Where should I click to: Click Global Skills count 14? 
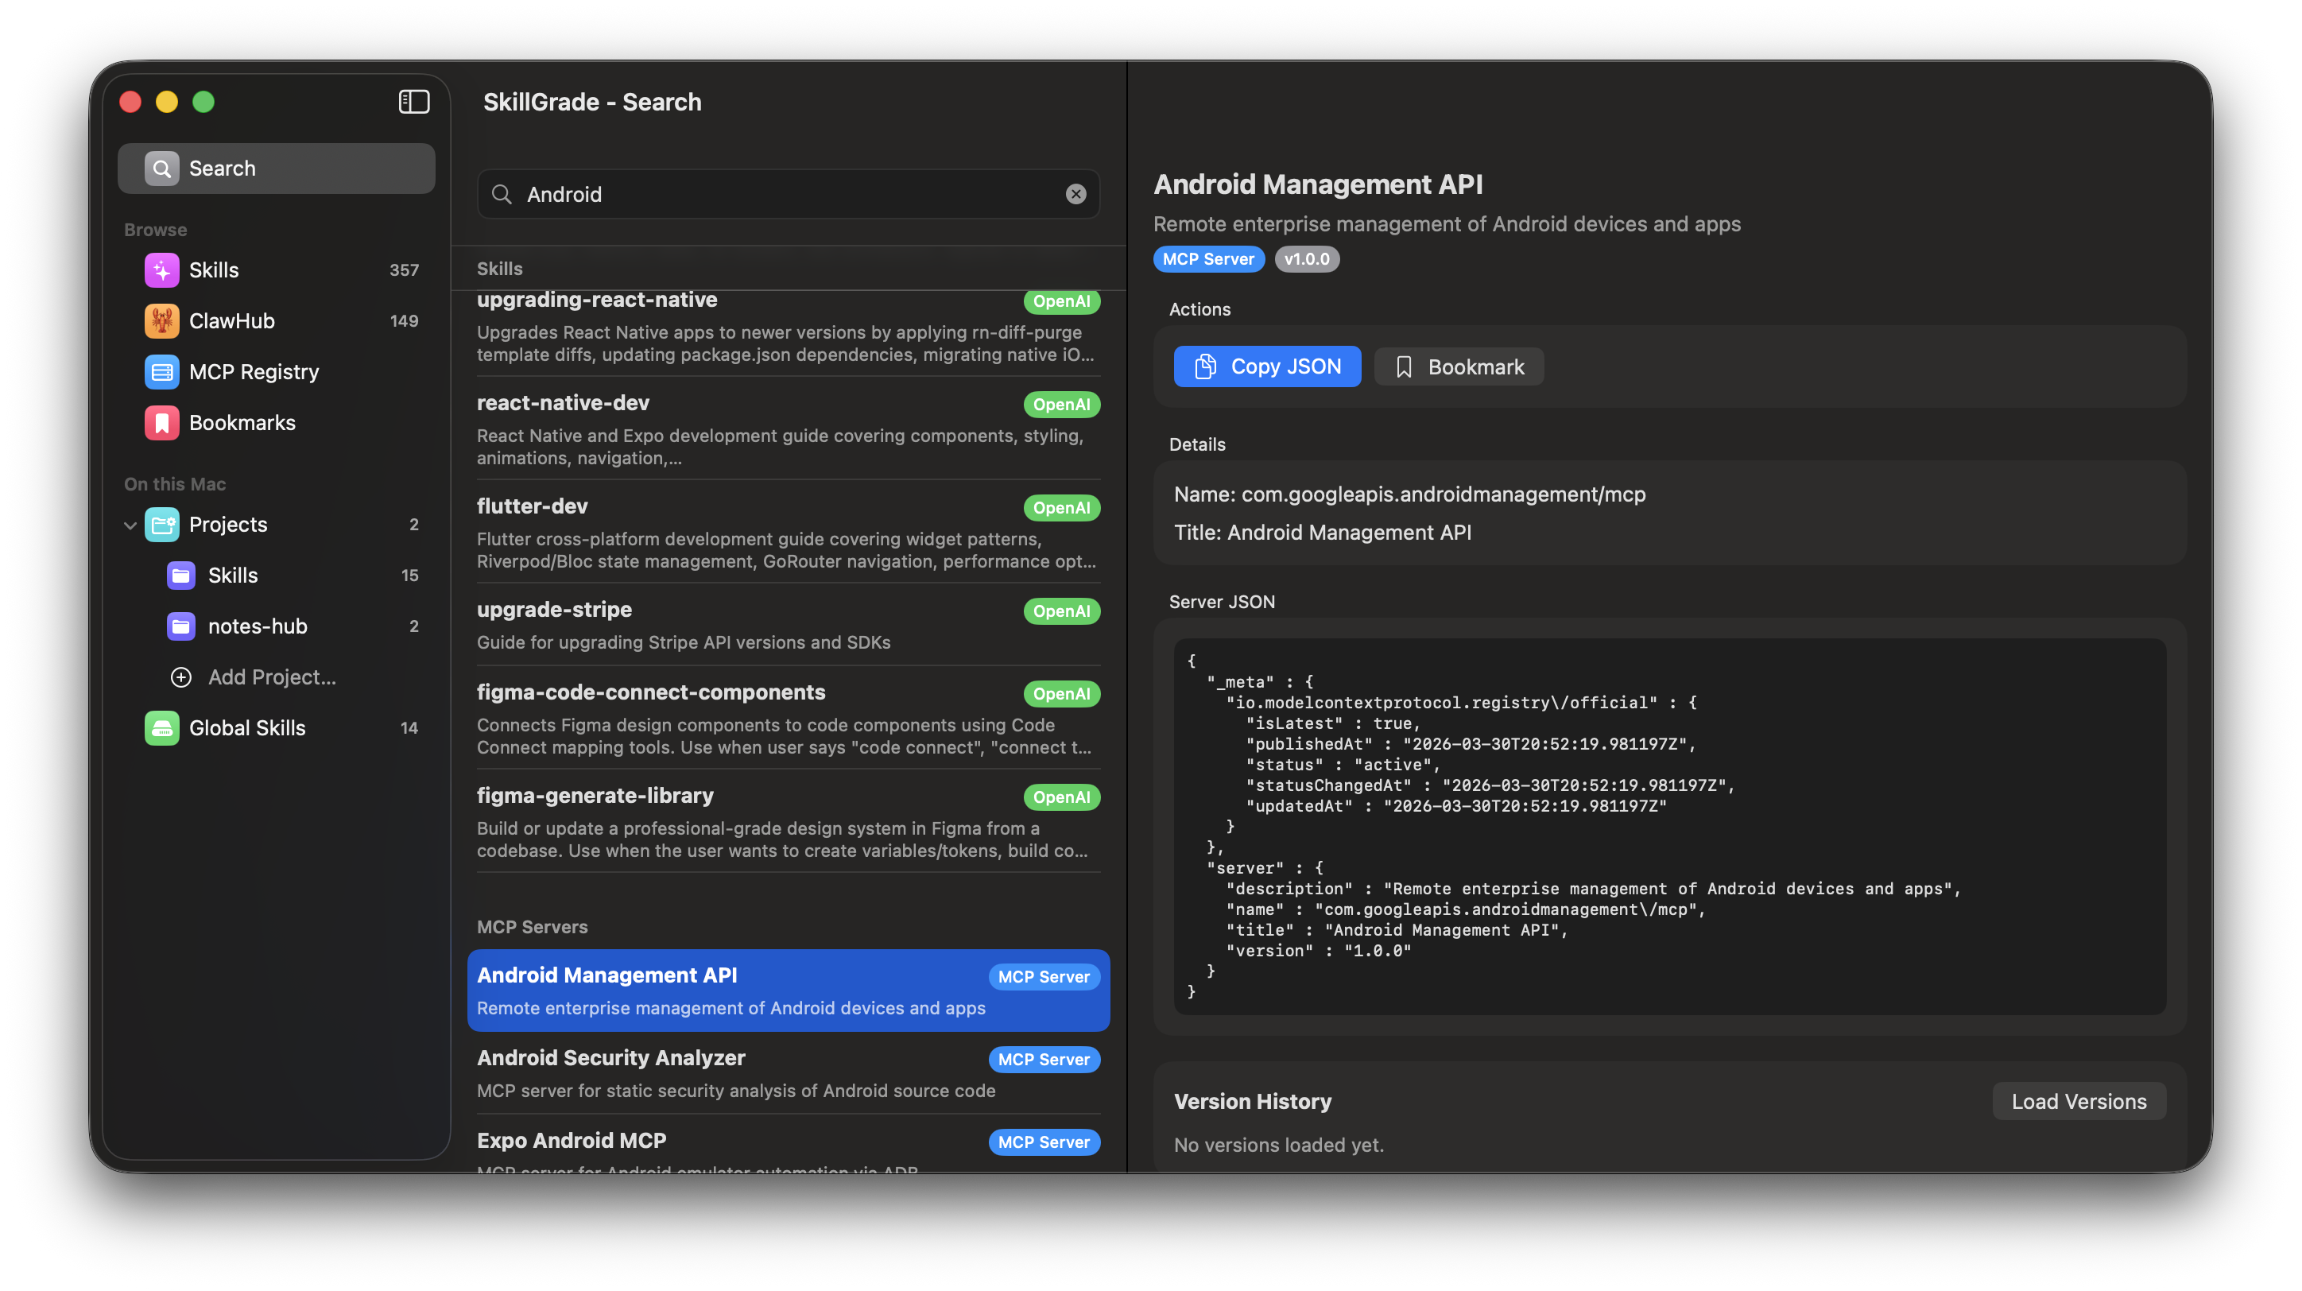pos(409,728)
